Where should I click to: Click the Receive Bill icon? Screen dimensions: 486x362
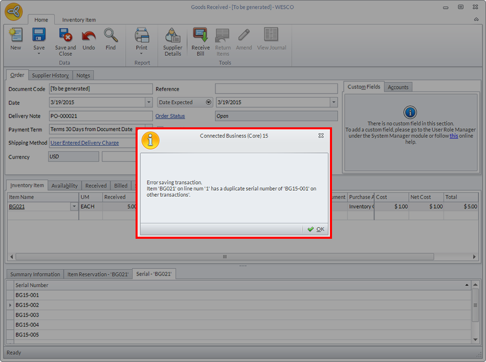[201, 36]
